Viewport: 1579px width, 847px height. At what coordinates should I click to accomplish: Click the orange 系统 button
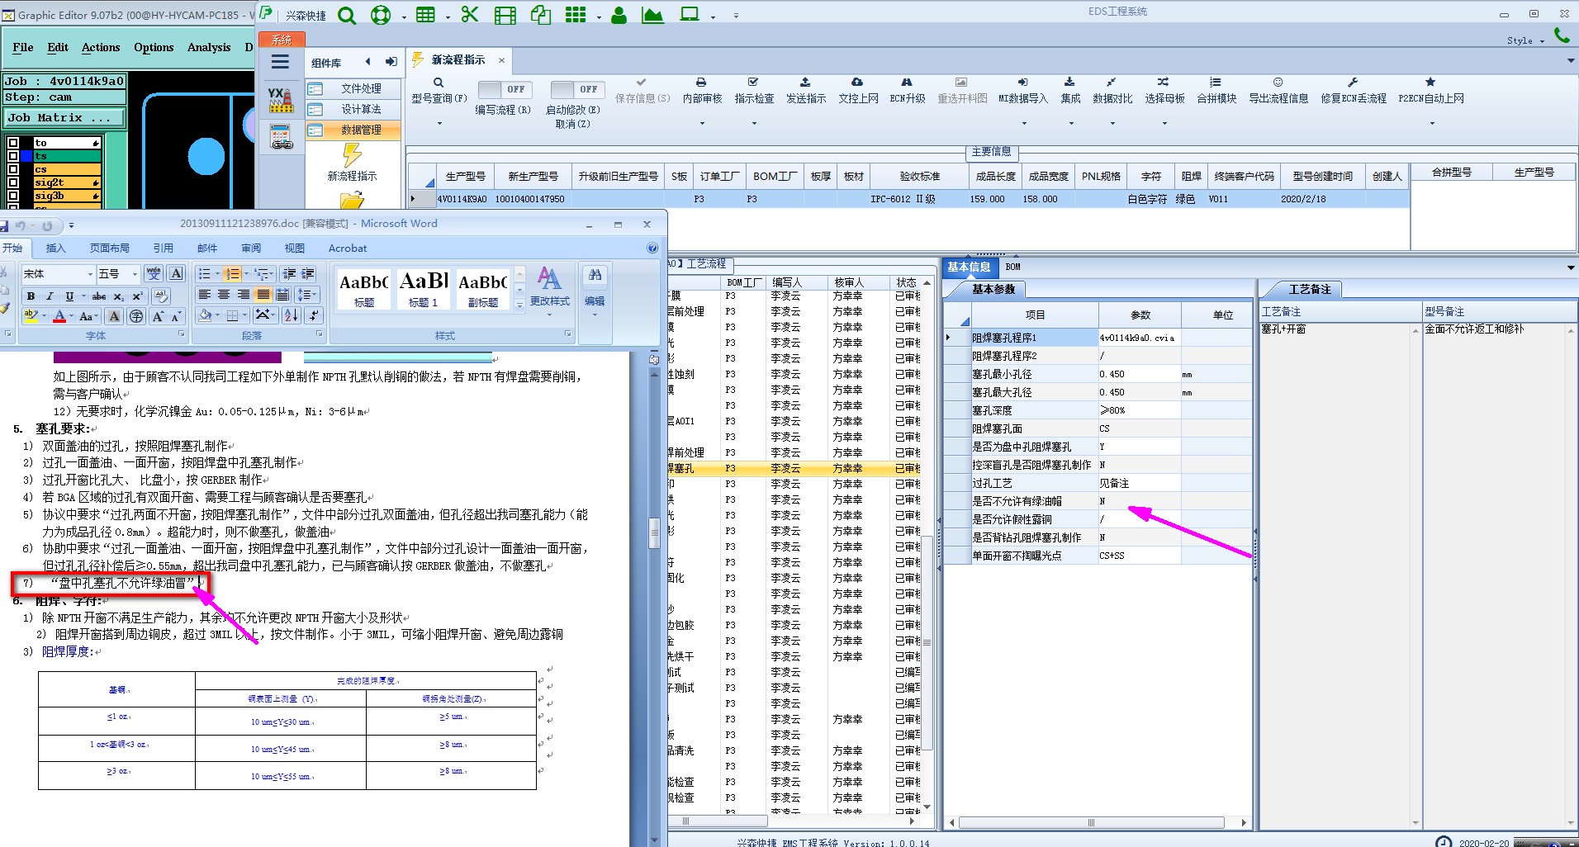click(x=282, y=40)
